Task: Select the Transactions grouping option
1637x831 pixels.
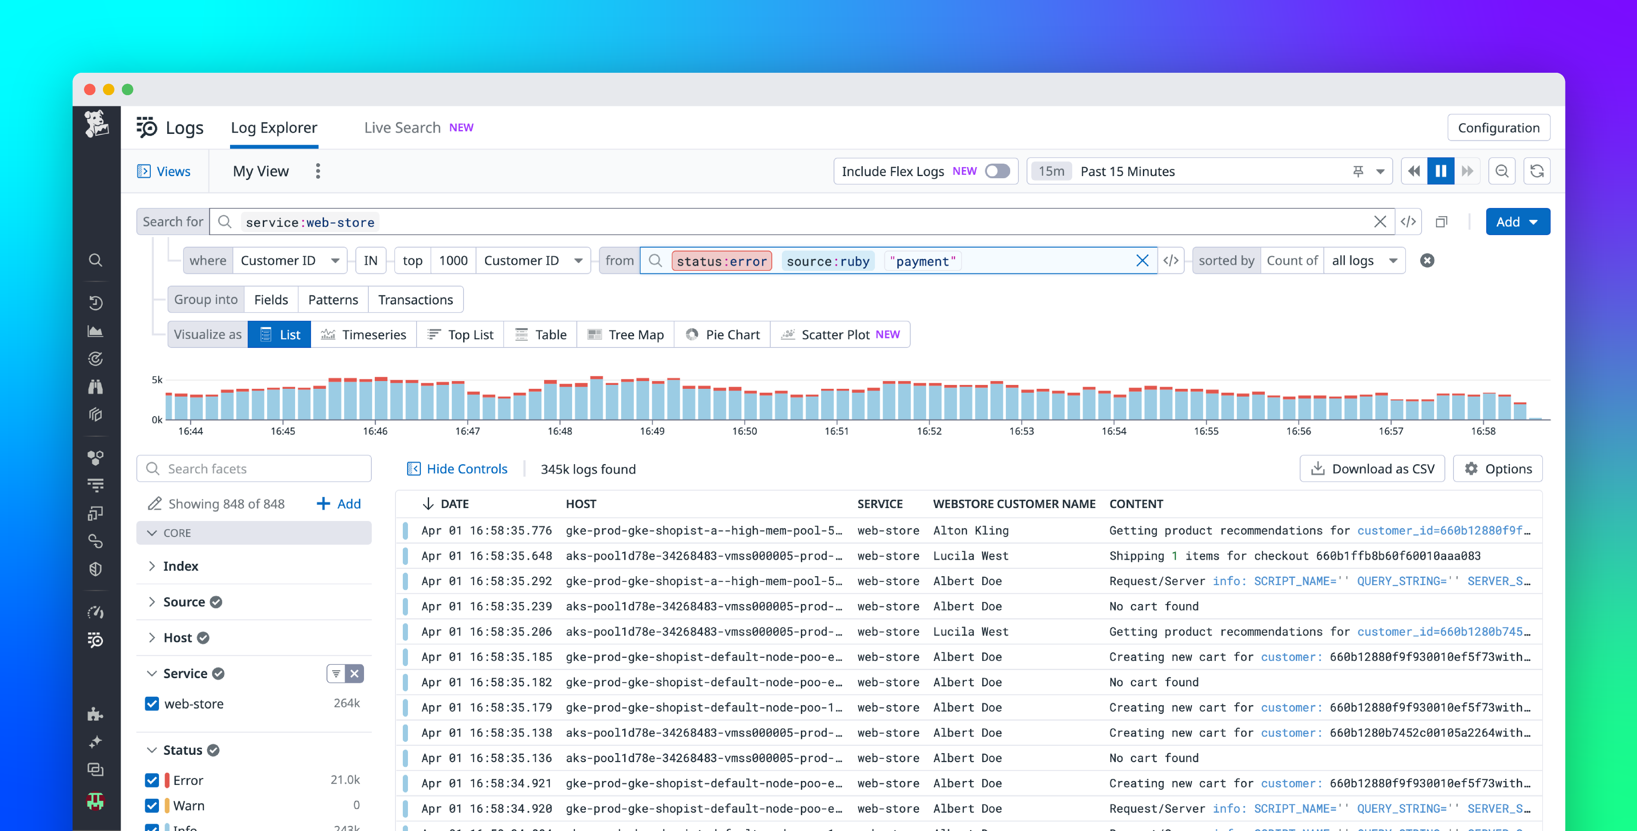Action: [416, 299]
